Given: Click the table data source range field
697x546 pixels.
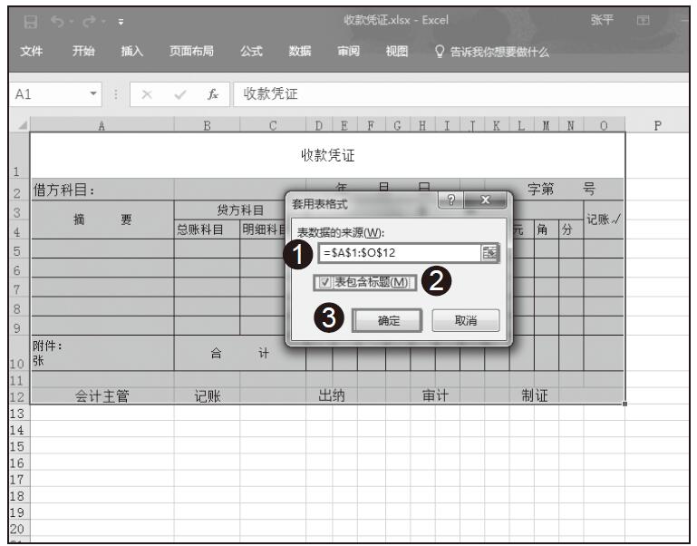Looking at the screenshot, I should [399, 254].
